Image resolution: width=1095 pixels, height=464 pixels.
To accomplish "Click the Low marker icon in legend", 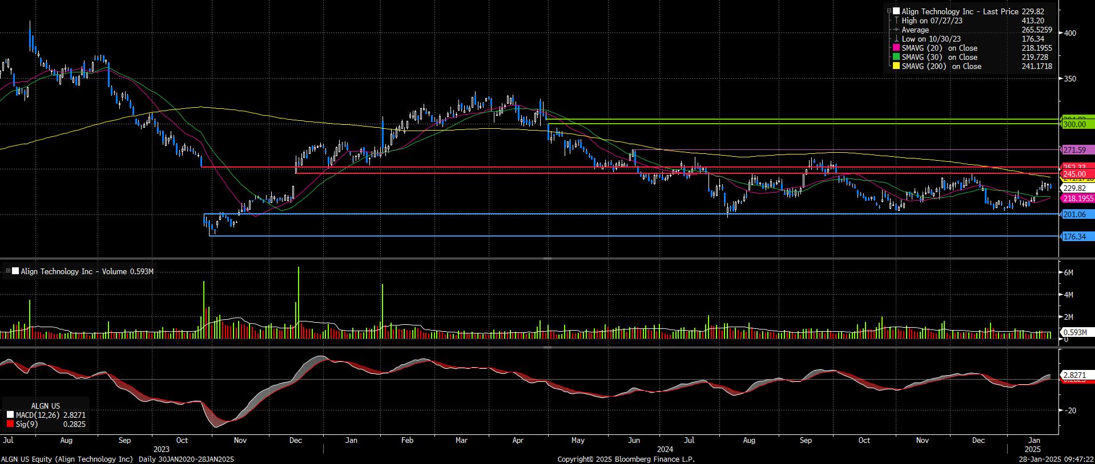I will (x=896, y=39).
